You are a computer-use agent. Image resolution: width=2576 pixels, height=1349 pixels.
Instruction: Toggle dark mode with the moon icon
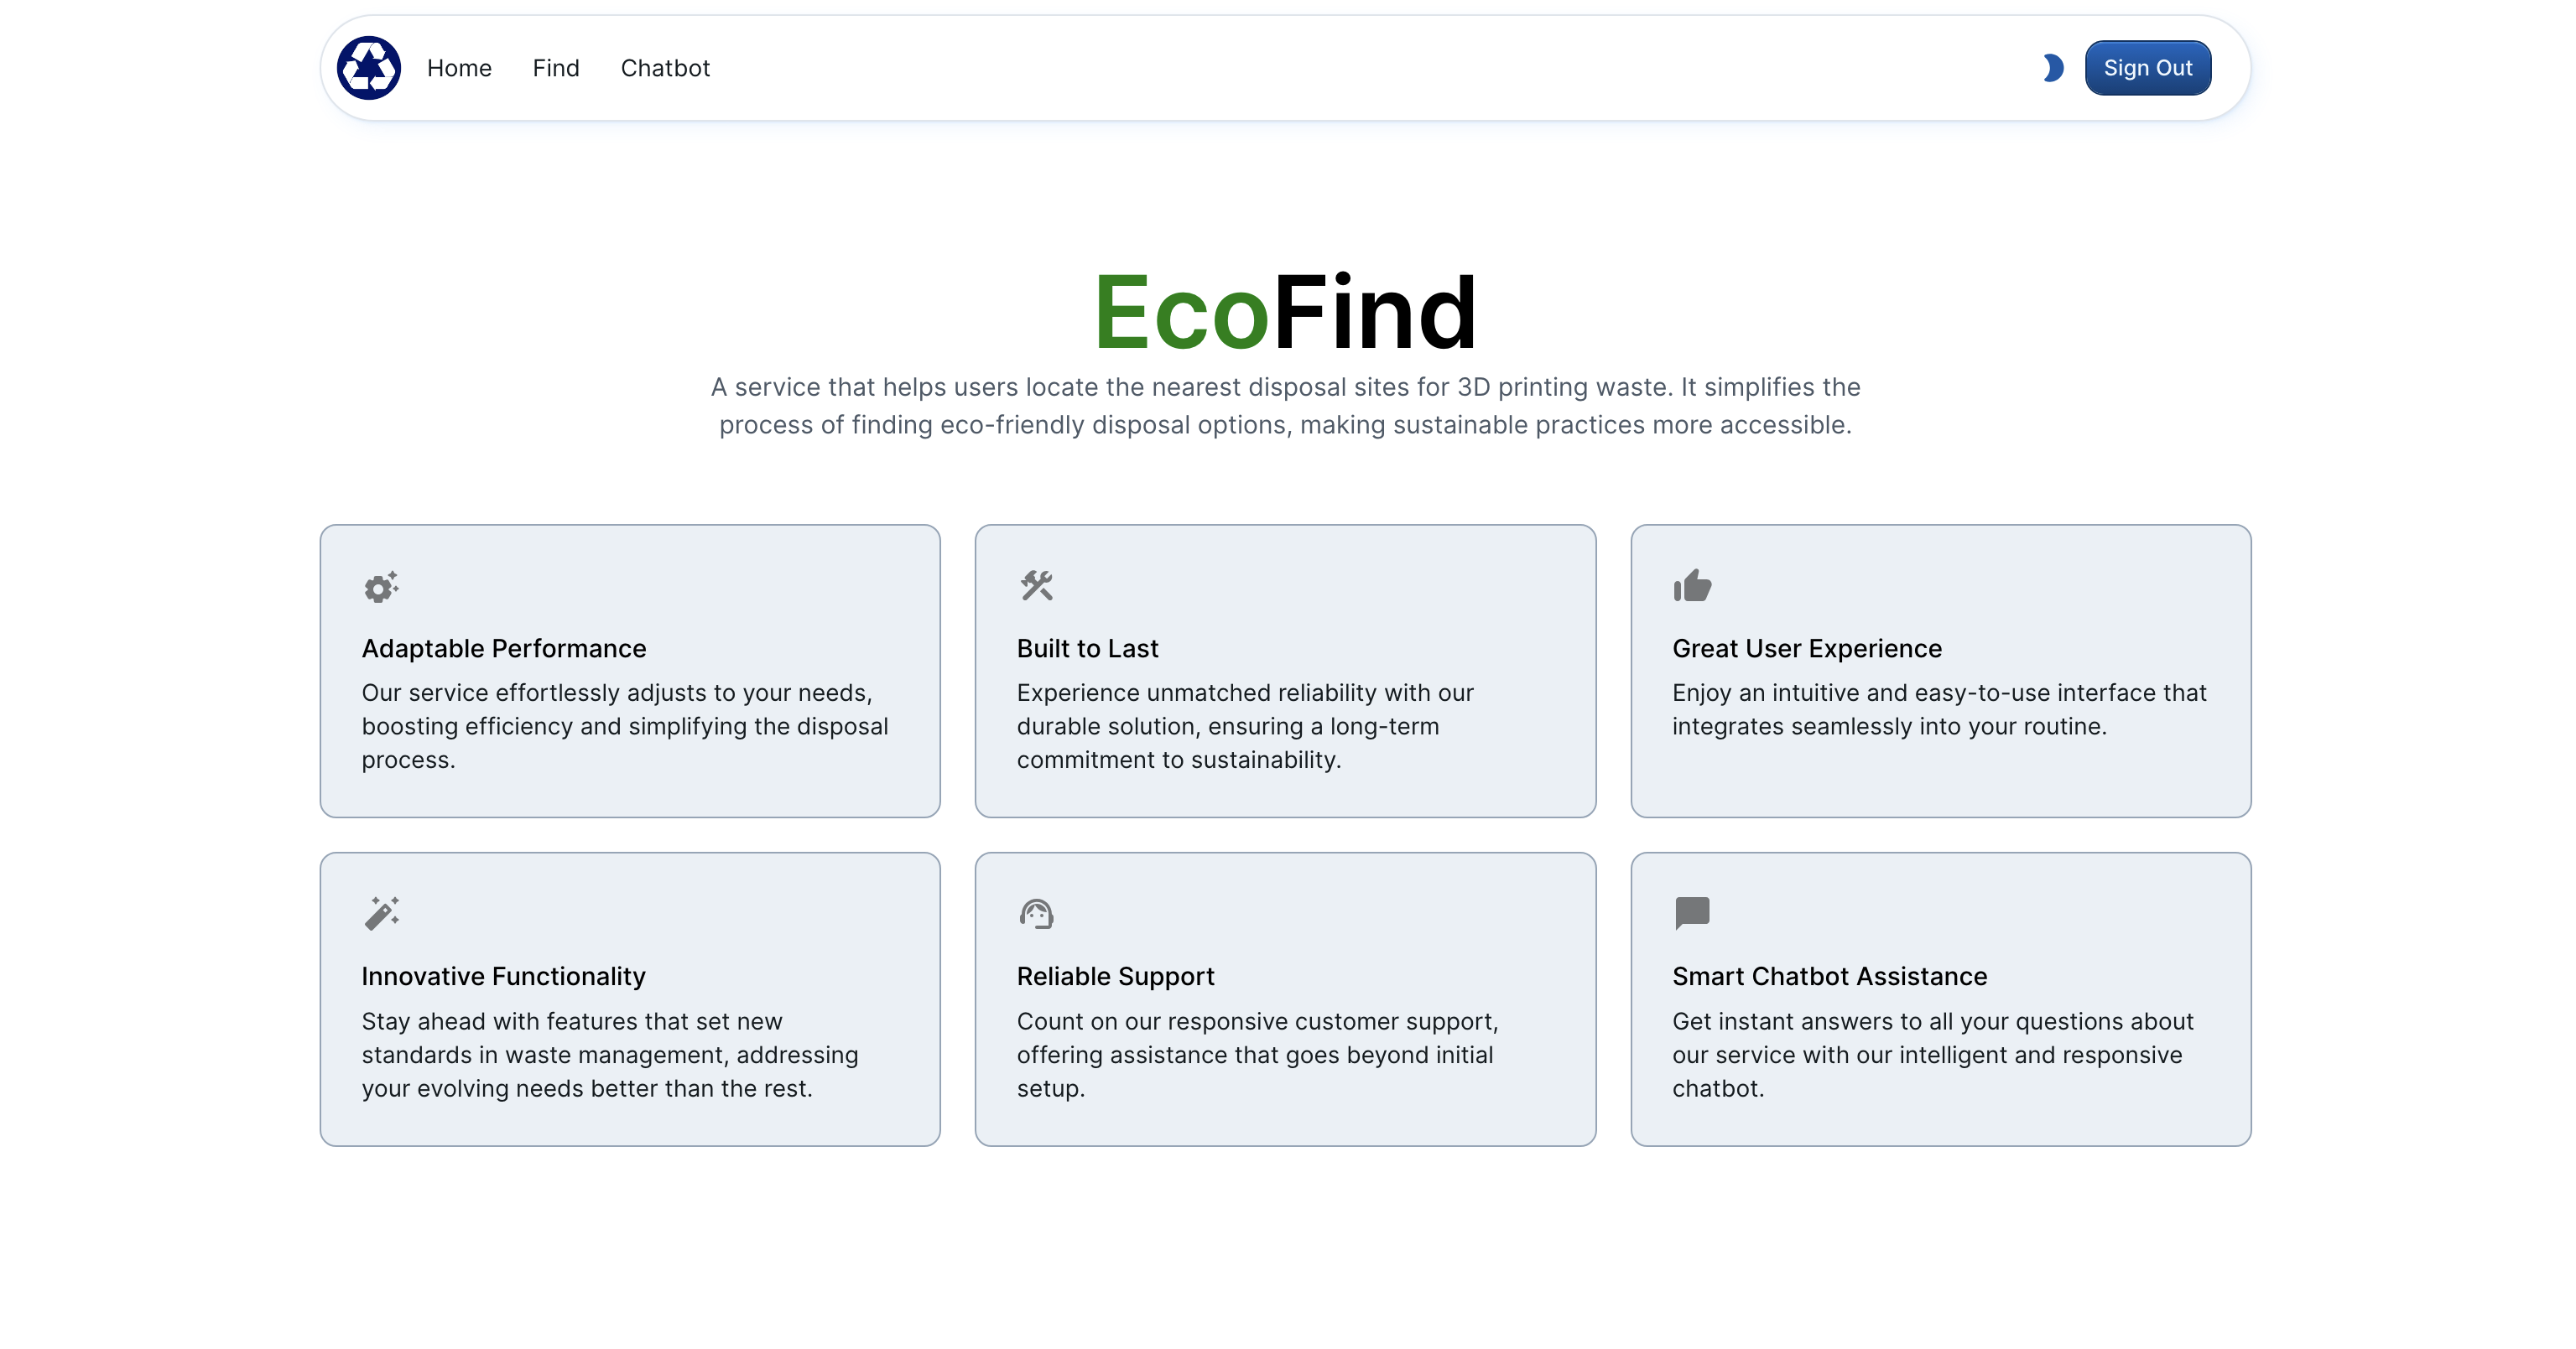(x=2052, y=68)
